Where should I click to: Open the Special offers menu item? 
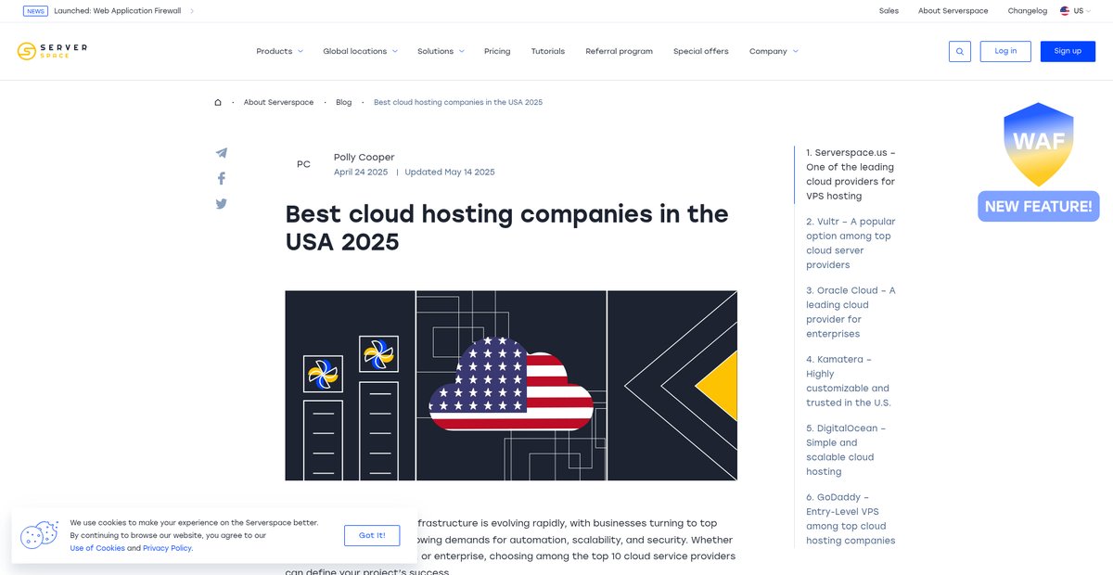(x=701, y=51)
